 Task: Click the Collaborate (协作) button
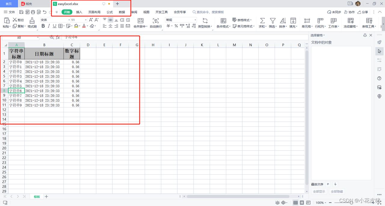(x=349, y=12)
